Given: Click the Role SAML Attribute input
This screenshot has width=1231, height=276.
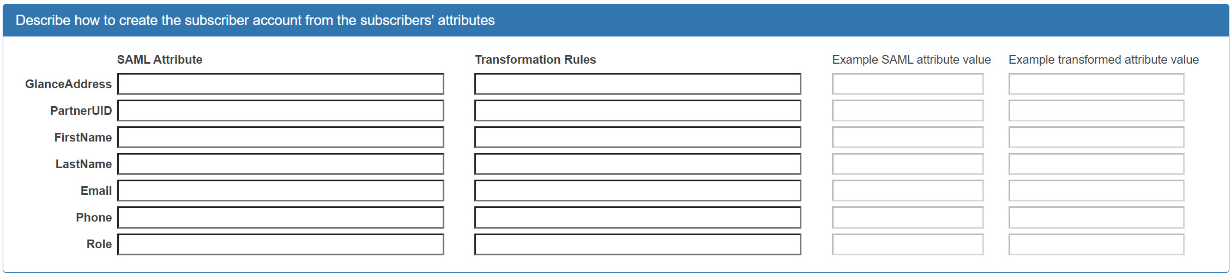Looking at the screenshot, I should click(280, 244).
